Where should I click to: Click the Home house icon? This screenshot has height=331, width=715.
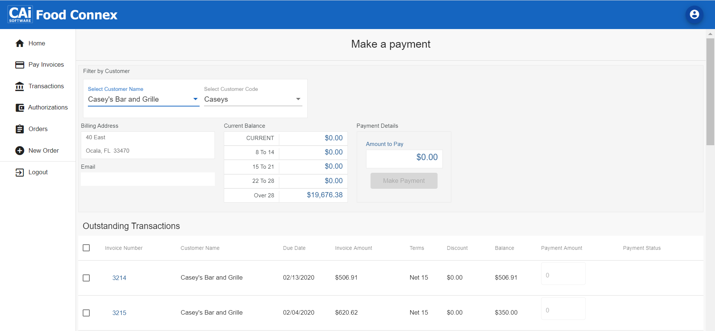(20, 44)
